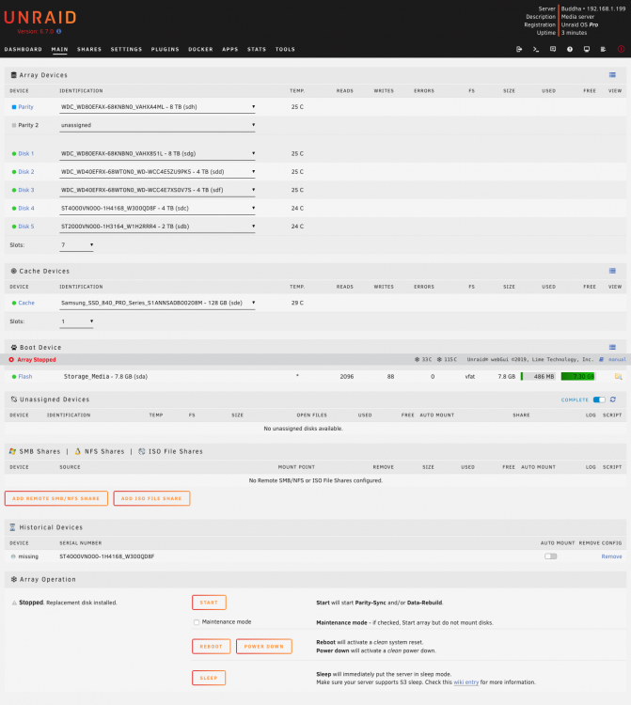Open the Apps tab
The width and height of the screenshot is (631, 705).
point(229,50)
